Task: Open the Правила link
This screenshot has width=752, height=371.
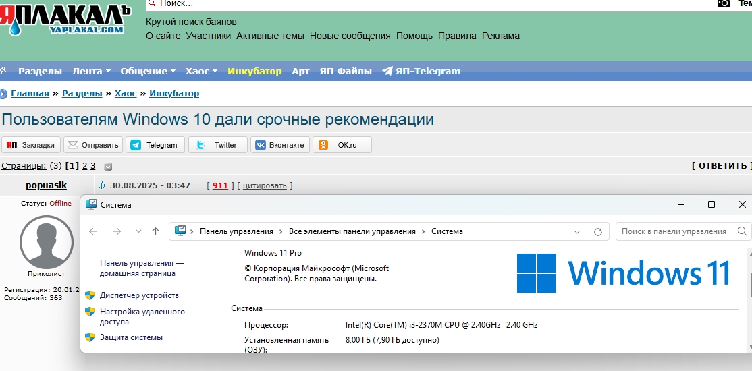Action: click(458, 36)
